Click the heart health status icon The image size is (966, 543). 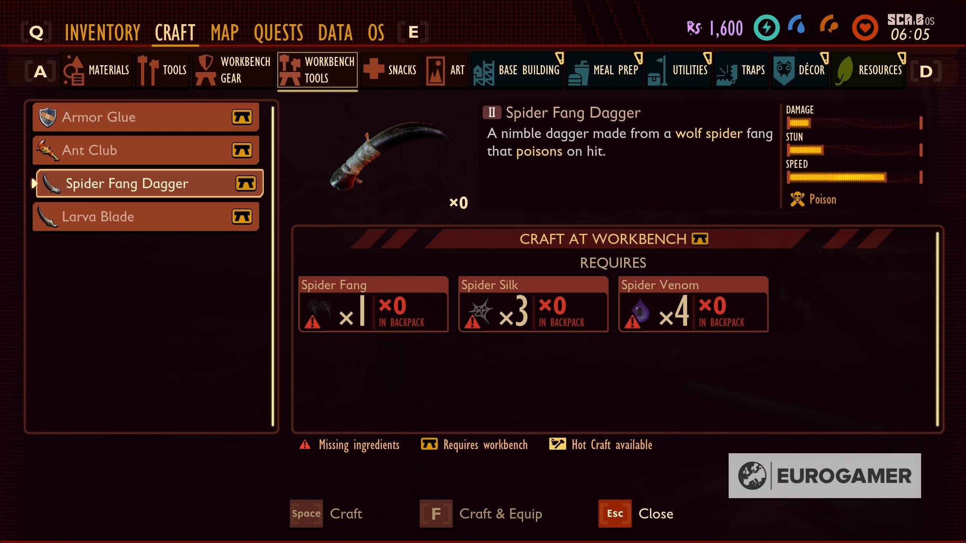[865, 28]
